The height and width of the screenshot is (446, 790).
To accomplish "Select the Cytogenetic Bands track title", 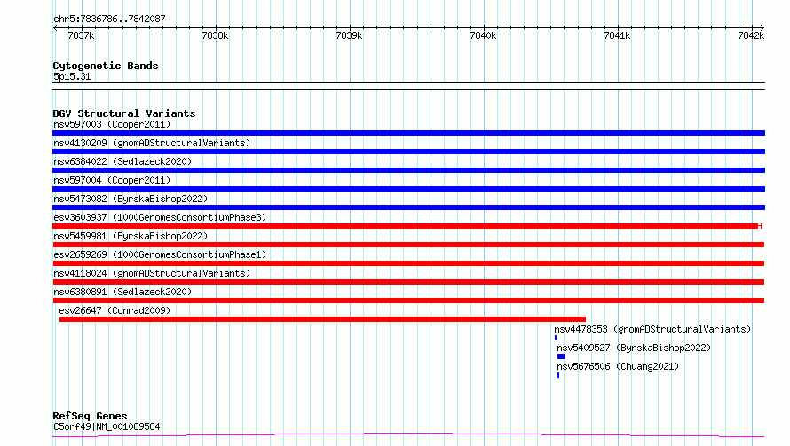I will click(x=106, y=66).
